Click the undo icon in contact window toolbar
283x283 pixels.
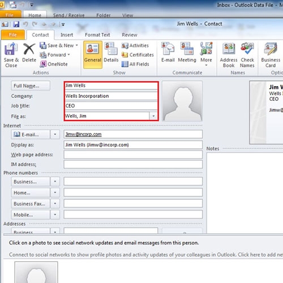pyautogui.click(x=25, y=24)
